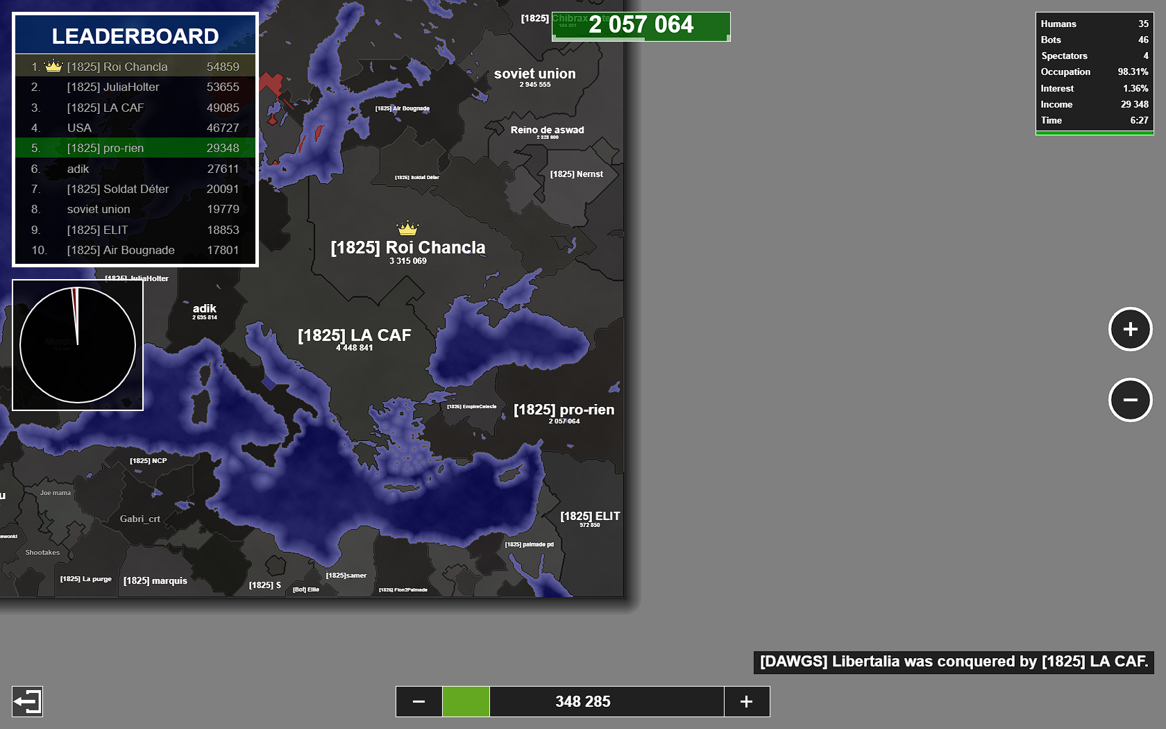Click LA CAF territory label on map
Image resolution: width=1166 pixels, height=729 pixels.
355,335
